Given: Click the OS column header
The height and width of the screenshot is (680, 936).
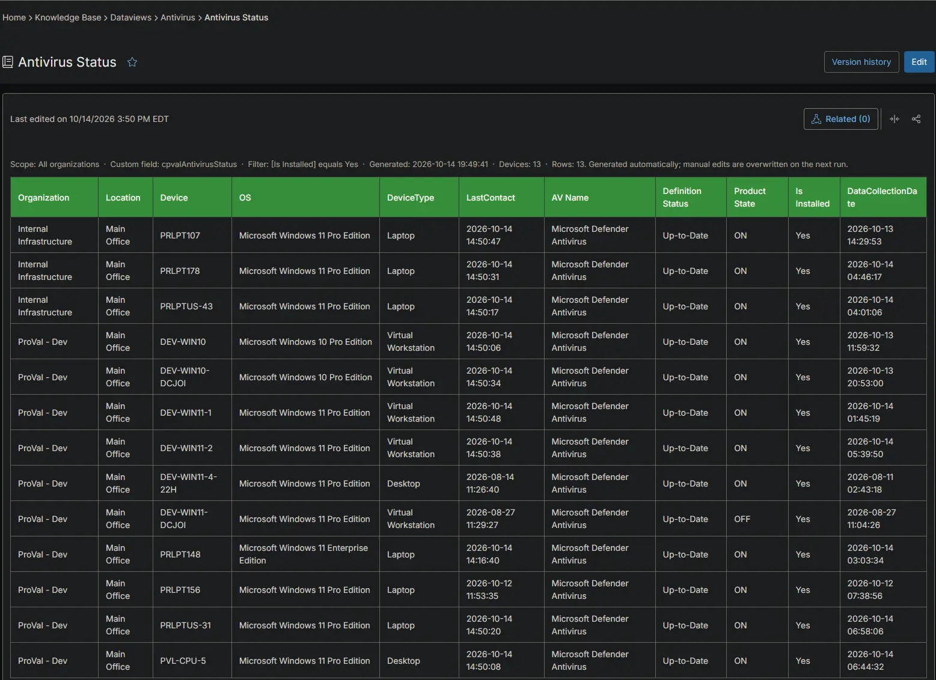Looking at the screenshot, I should click(306, 197).
